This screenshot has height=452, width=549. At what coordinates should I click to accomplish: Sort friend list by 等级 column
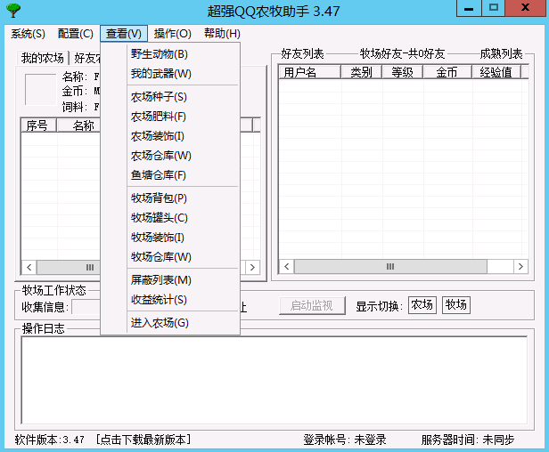[402, 72]
